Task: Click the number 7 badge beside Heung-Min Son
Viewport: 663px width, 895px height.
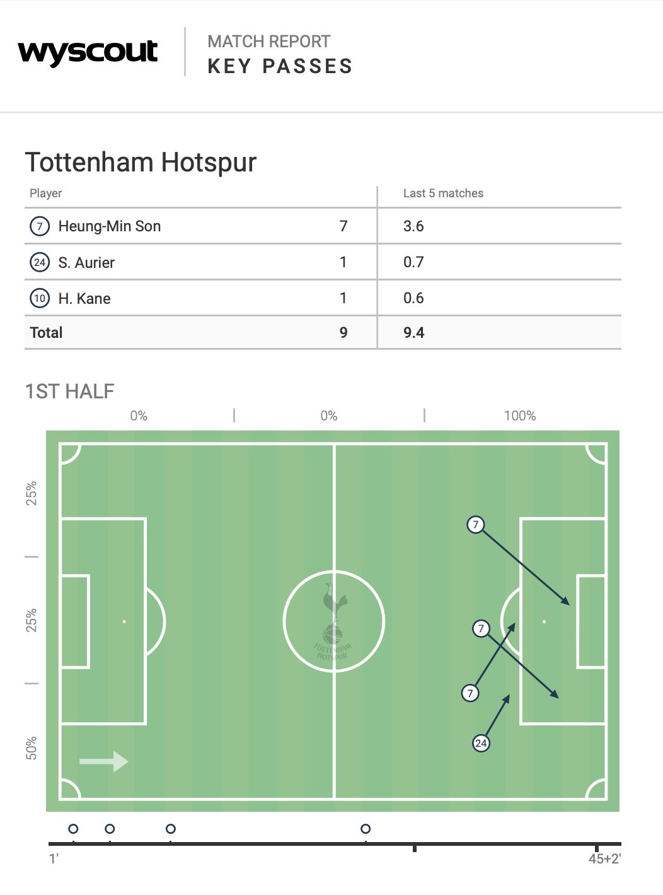Action: click(40, 226)
